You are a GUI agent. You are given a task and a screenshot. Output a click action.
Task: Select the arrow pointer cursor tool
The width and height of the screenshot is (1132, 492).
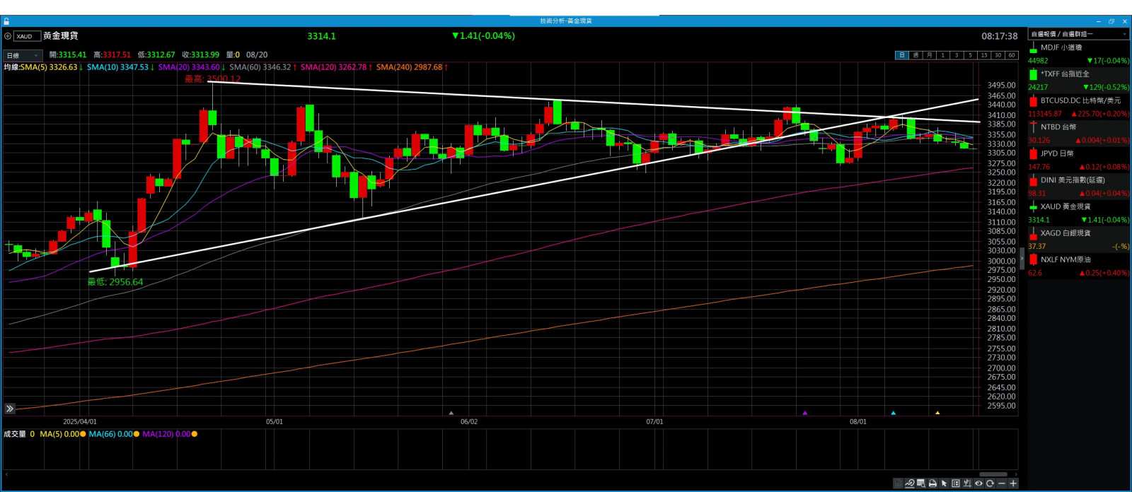point(944,484)
